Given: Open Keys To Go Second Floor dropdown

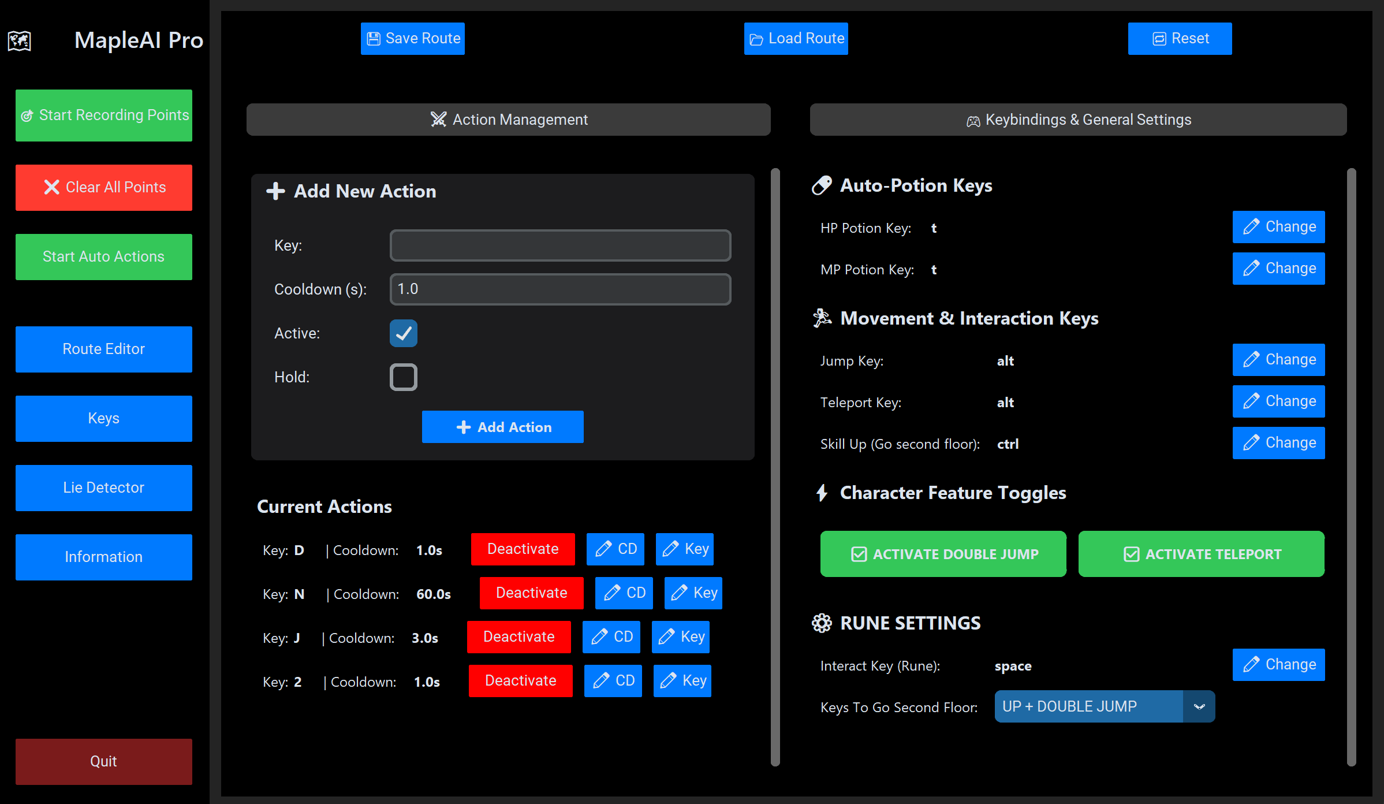Looking at the screenshot, I should pyautogui.click(x=1088, y=706).
